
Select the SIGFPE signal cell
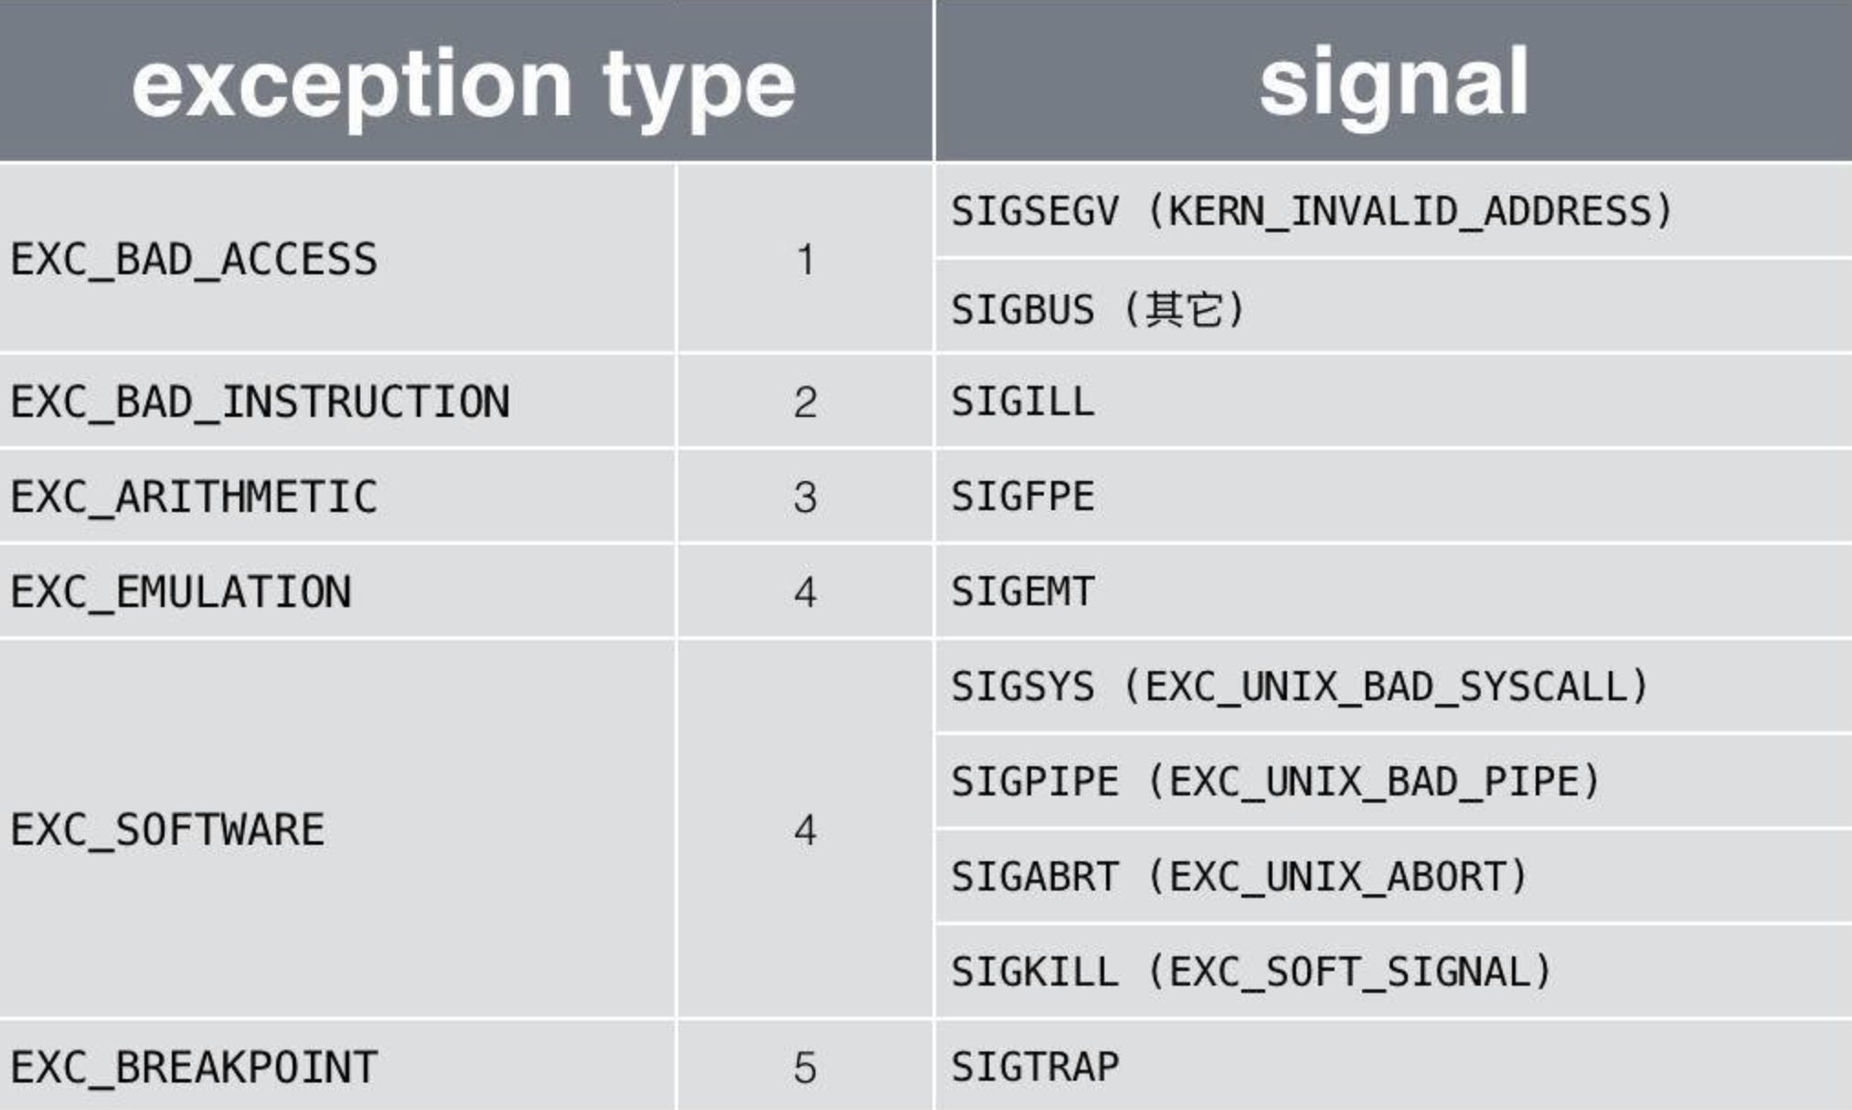coord(1023,497)
